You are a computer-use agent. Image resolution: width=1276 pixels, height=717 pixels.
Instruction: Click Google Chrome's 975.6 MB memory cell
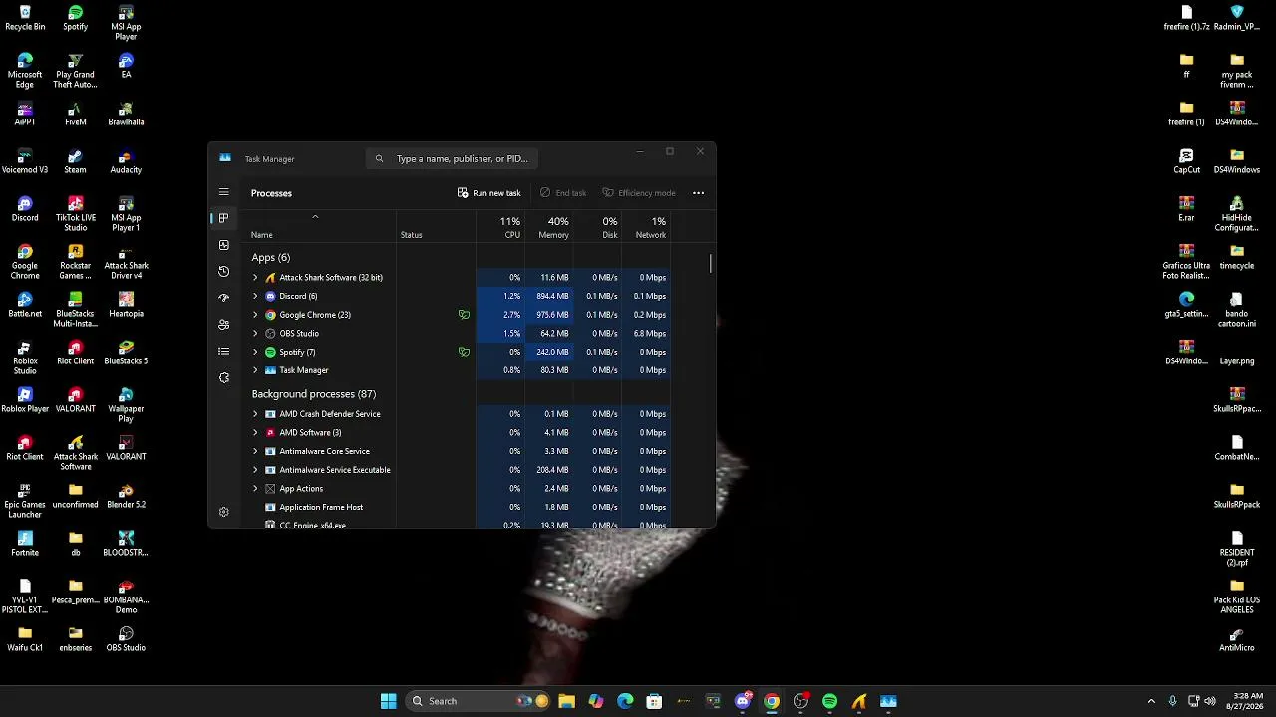click(547, 315)
